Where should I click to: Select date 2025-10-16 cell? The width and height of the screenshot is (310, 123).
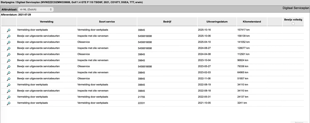pos(204,30)
